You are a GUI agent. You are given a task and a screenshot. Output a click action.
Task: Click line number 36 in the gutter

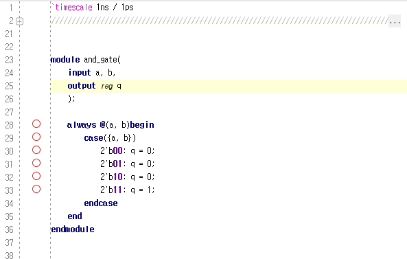click(9, 229)
